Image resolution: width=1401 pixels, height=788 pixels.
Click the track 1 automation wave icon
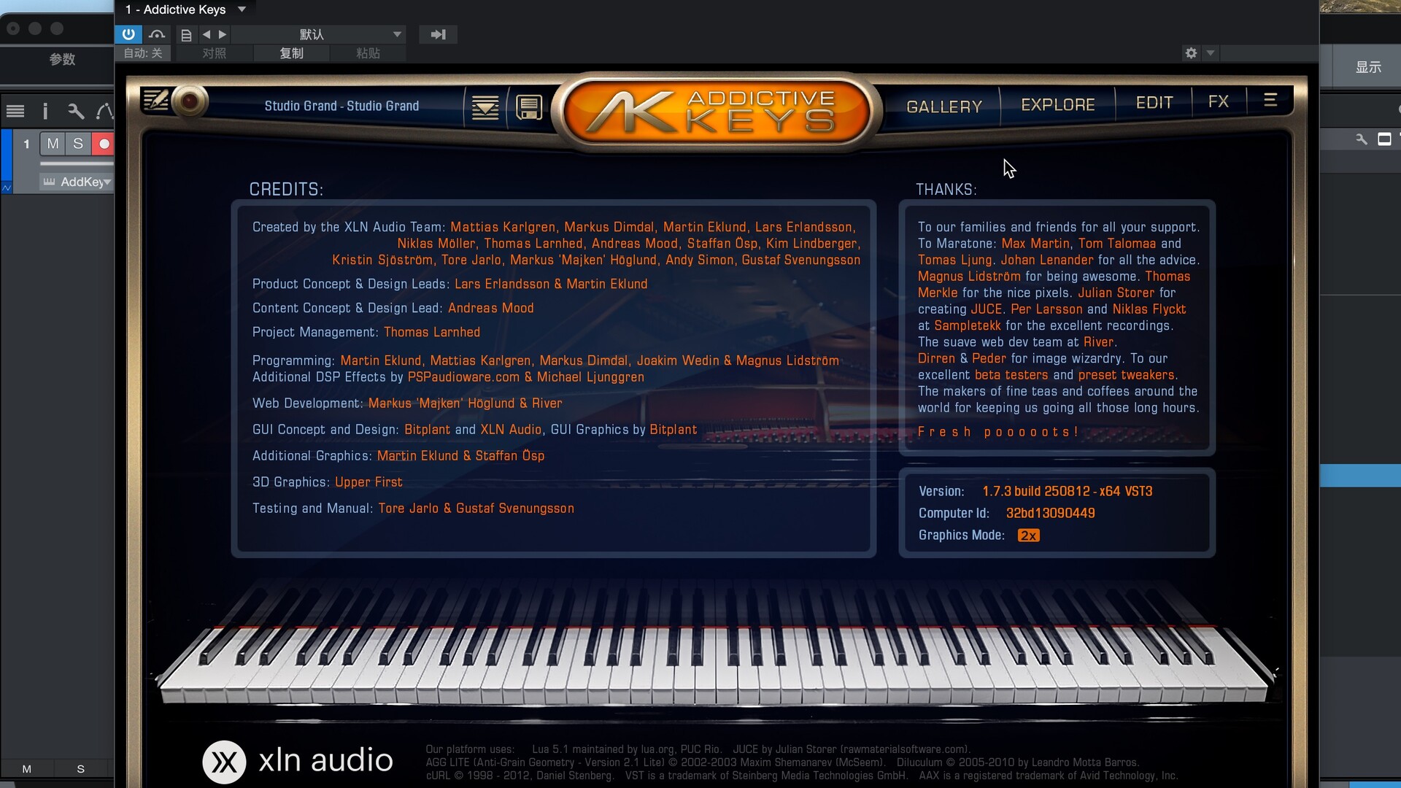[7, 188]
